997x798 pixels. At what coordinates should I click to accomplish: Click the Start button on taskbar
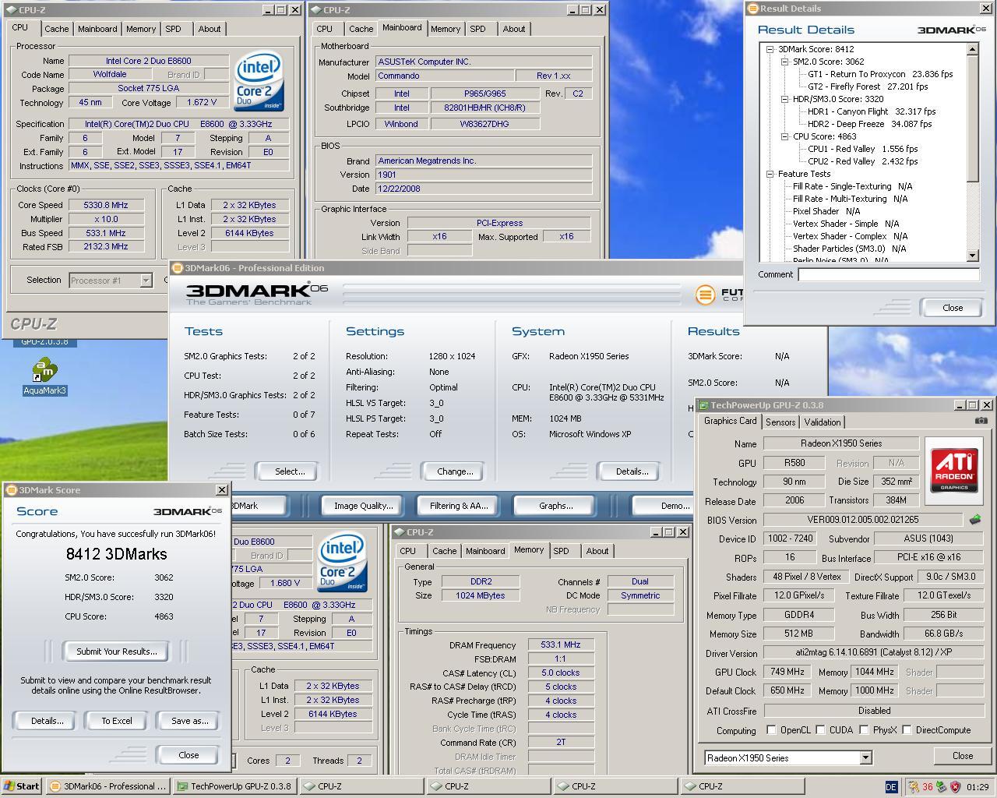coord(22,786)
